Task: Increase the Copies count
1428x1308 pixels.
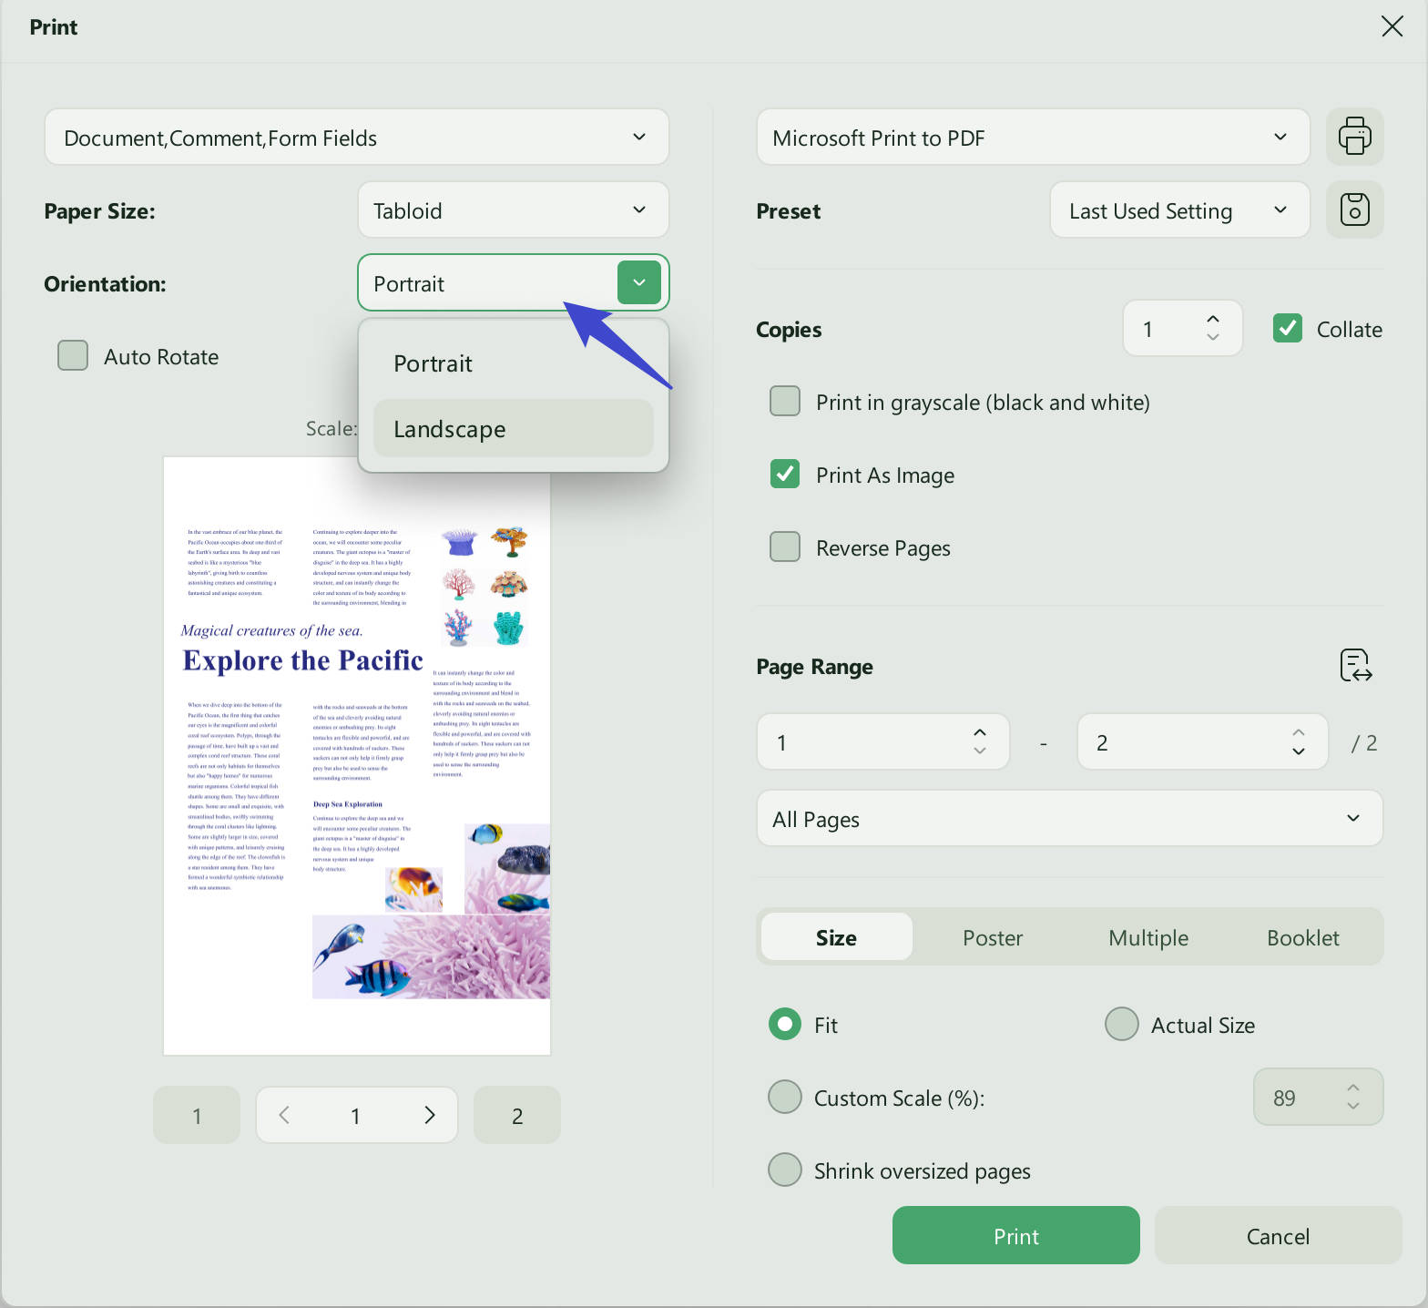Action: [1213, 320]
